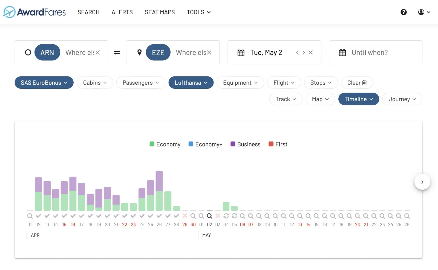Click the Until when date field

pyautogui.click(x=376, y=52)
